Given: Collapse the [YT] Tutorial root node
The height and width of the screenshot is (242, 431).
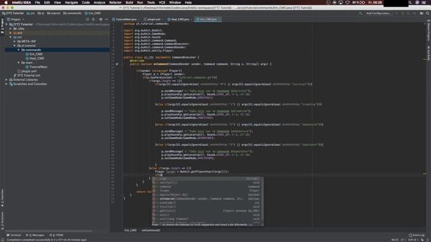Looking at the screenshot, I should pos(7,24).
